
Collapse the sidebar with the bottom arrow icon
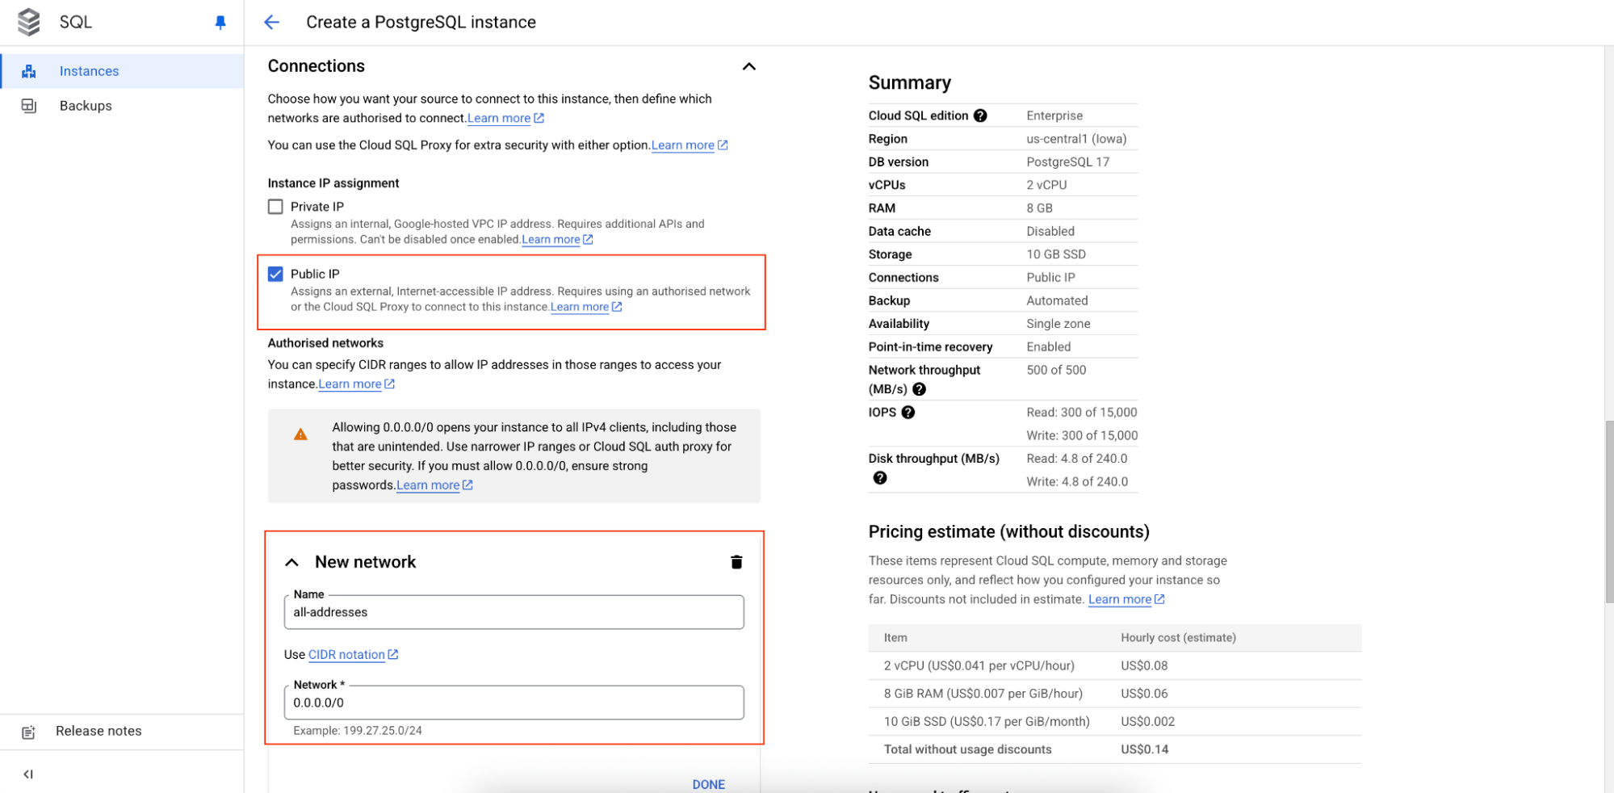coord(28,774)
